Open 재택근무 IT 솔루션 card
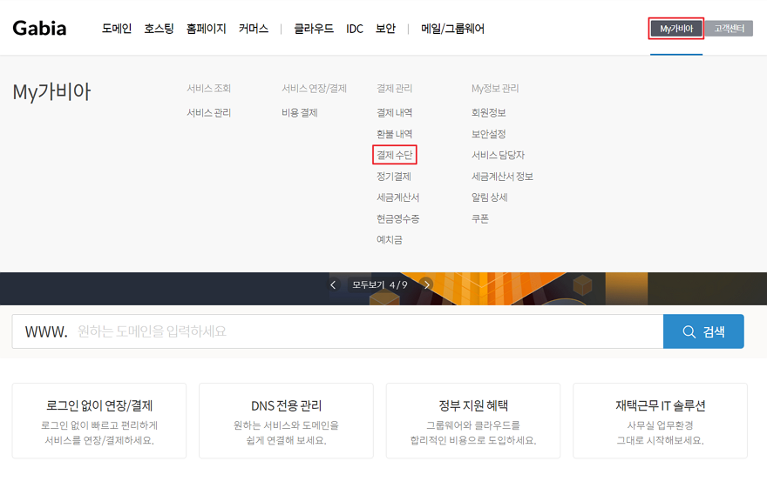The image size is (767, 488). 661,421
